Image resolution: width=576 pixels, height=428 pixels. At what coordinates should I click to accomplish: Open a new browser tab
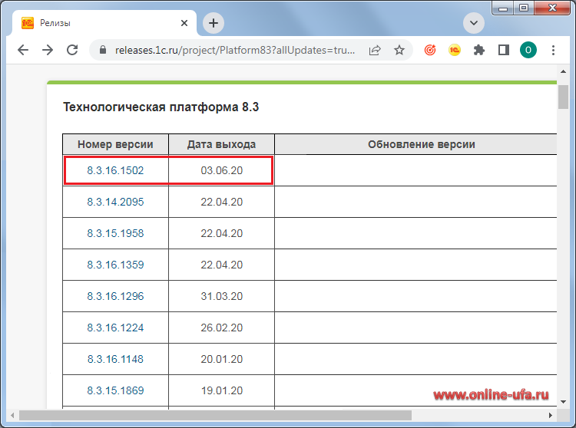[214, 23]
